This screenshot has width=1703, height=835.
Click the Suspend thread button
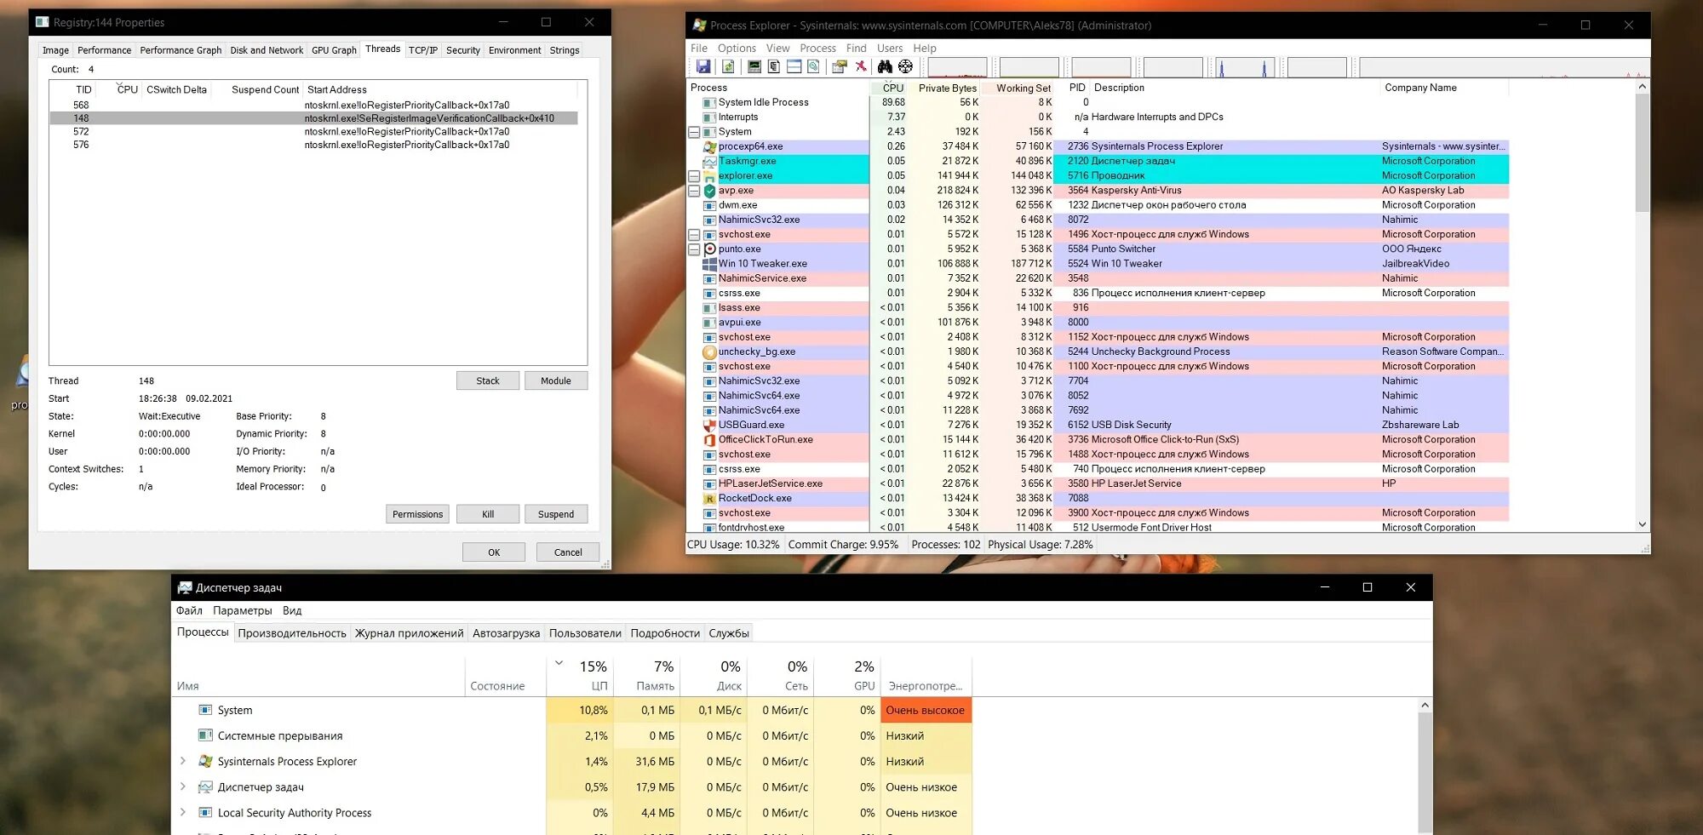[556, 514]
